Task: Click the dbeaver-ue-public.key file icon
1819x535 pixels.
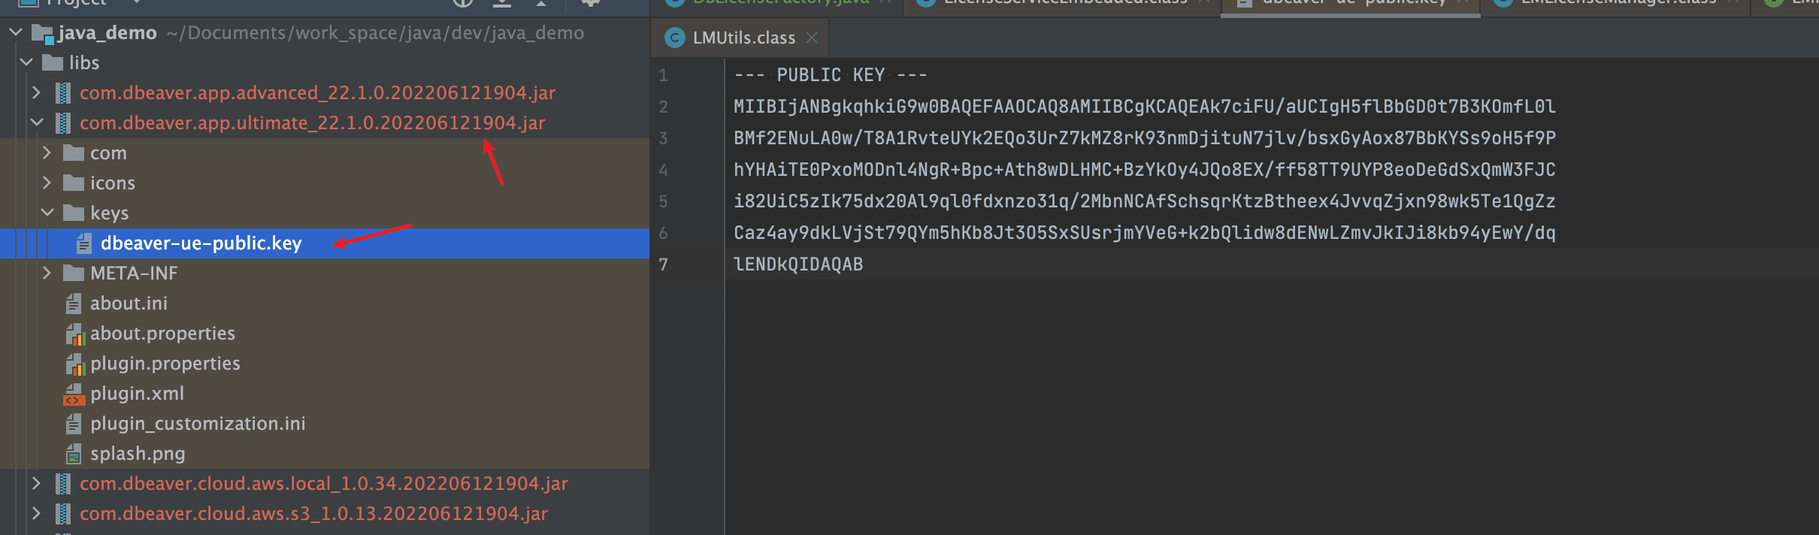Action: 84,243
